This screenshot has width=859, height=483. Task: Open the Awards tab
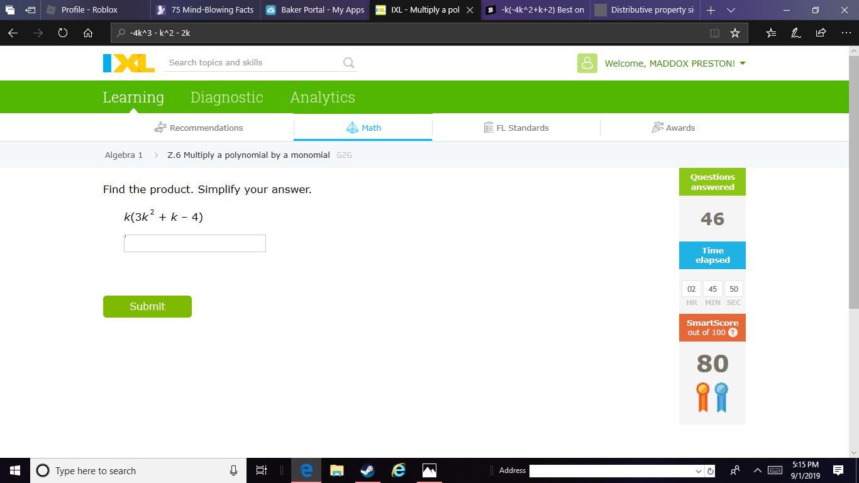673,128
